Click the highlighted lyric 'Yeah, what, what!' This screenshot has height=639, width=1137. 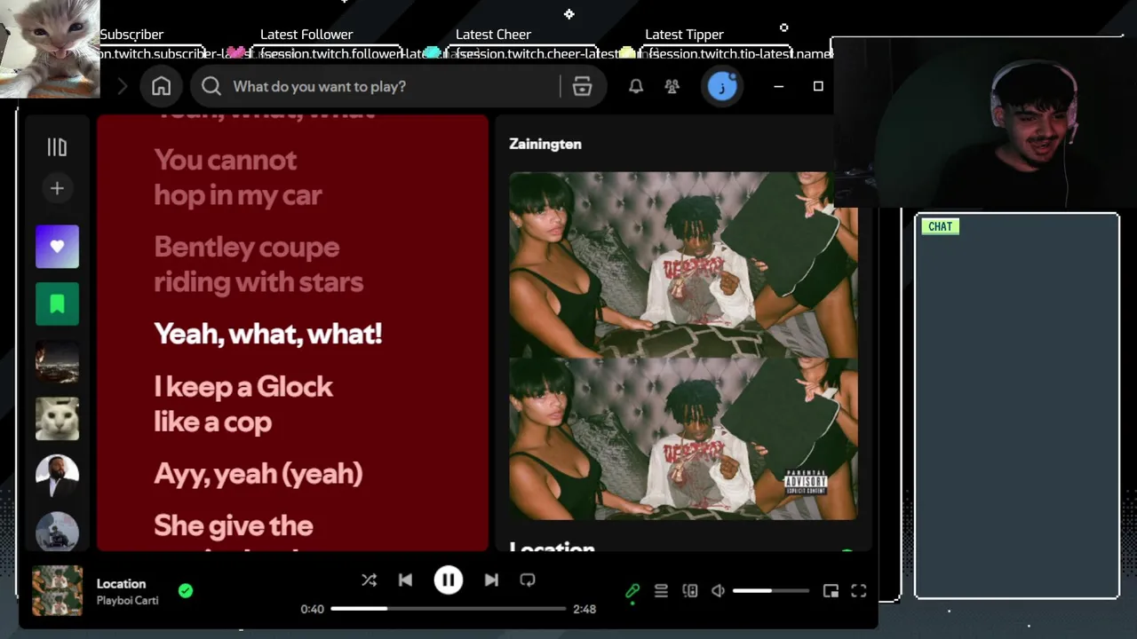click(267, 334)
